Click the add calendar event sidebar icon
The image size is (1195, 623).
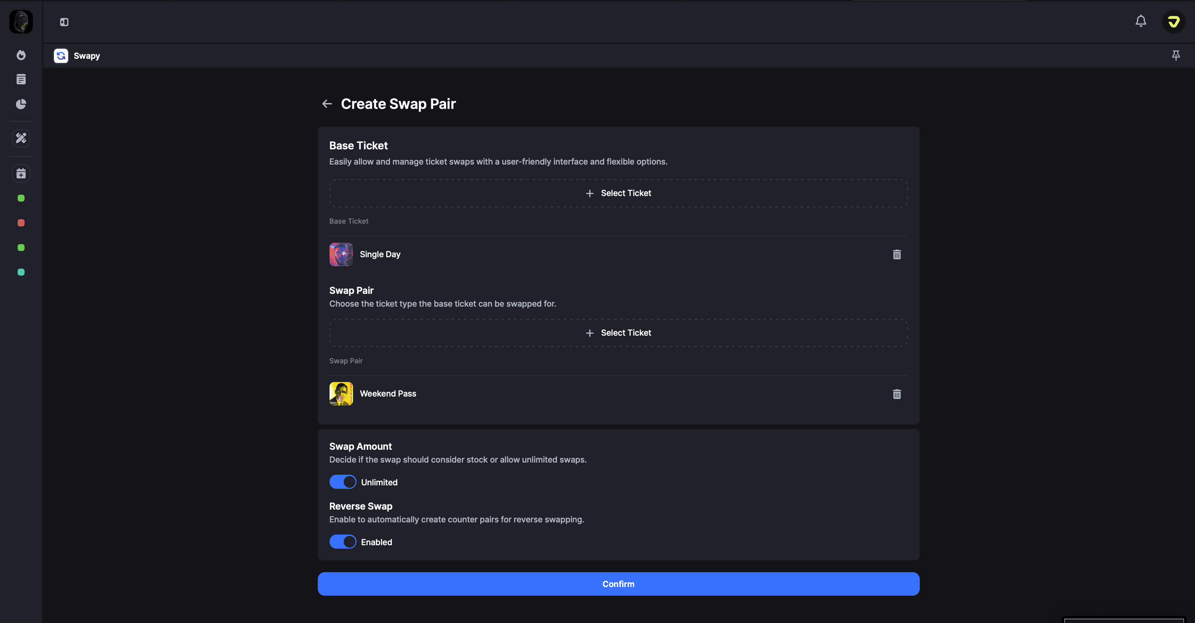[x=21, y=174]
